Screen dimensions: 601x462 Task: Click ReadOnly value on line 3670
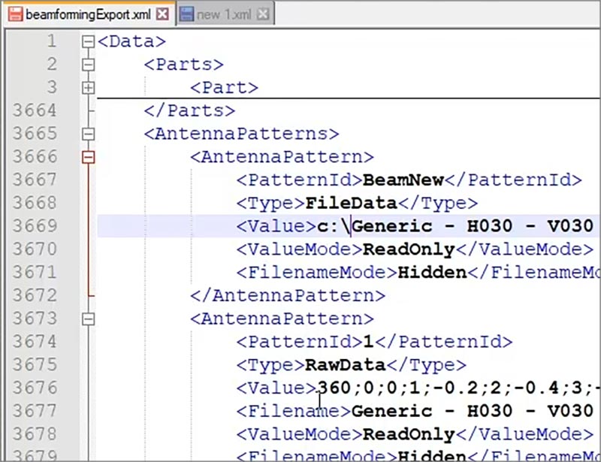coord(409,249)
